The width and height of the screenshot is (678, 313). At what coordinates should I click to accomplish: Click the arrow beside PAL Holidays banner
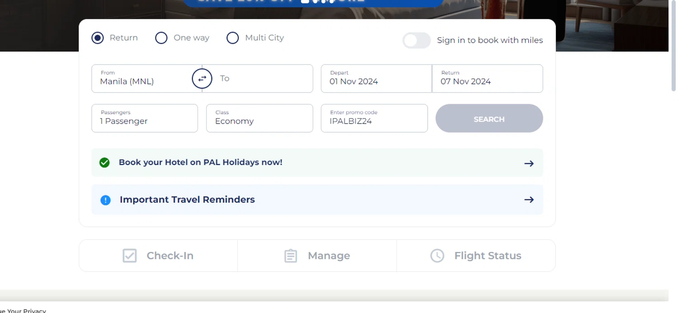(x=529, y=163)
